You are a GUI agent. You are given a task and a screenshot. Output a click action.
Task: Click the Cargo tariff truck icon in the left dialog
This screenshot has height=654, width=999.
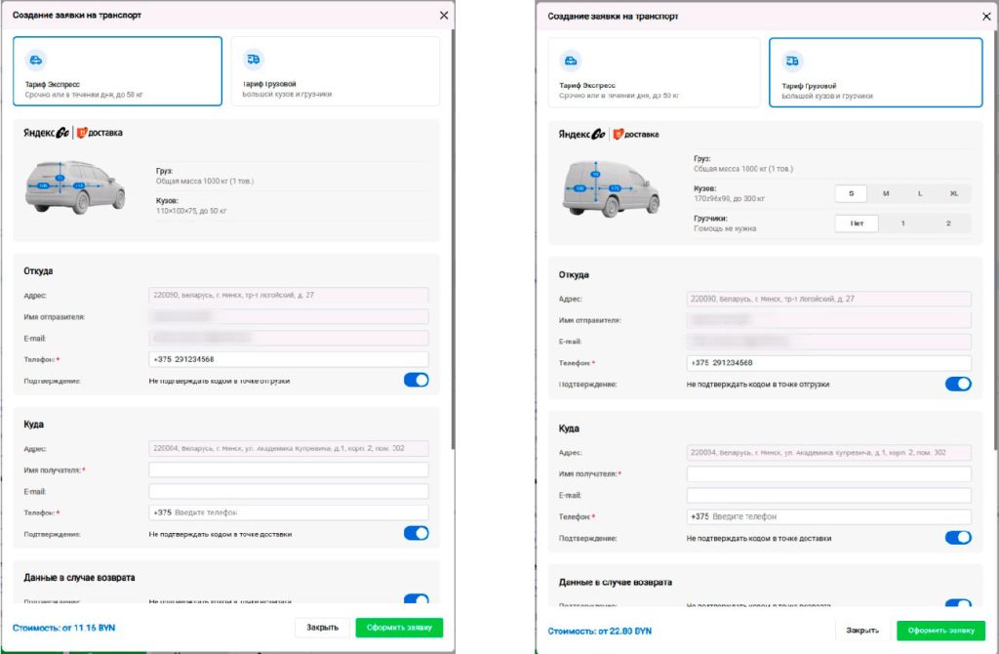point(253,60)
